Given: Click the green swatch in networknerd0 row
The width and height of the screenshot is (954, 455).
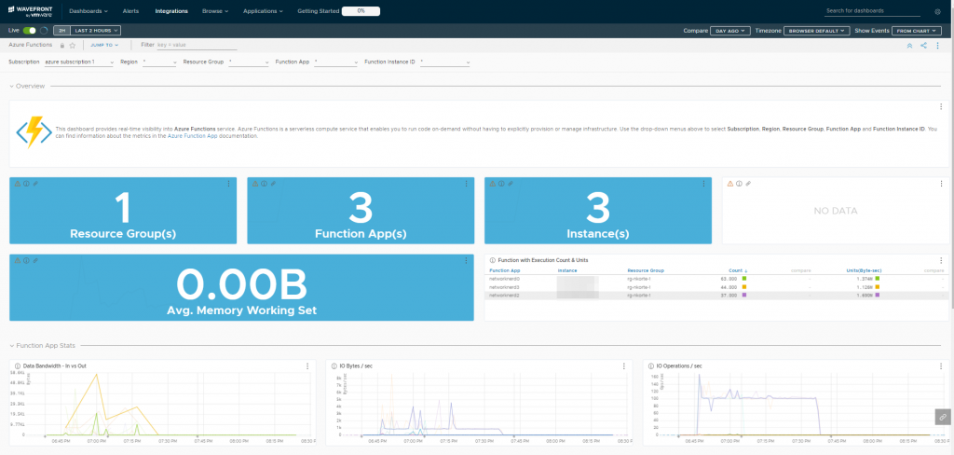Looking at the screenshot, I should pos(743,279).
